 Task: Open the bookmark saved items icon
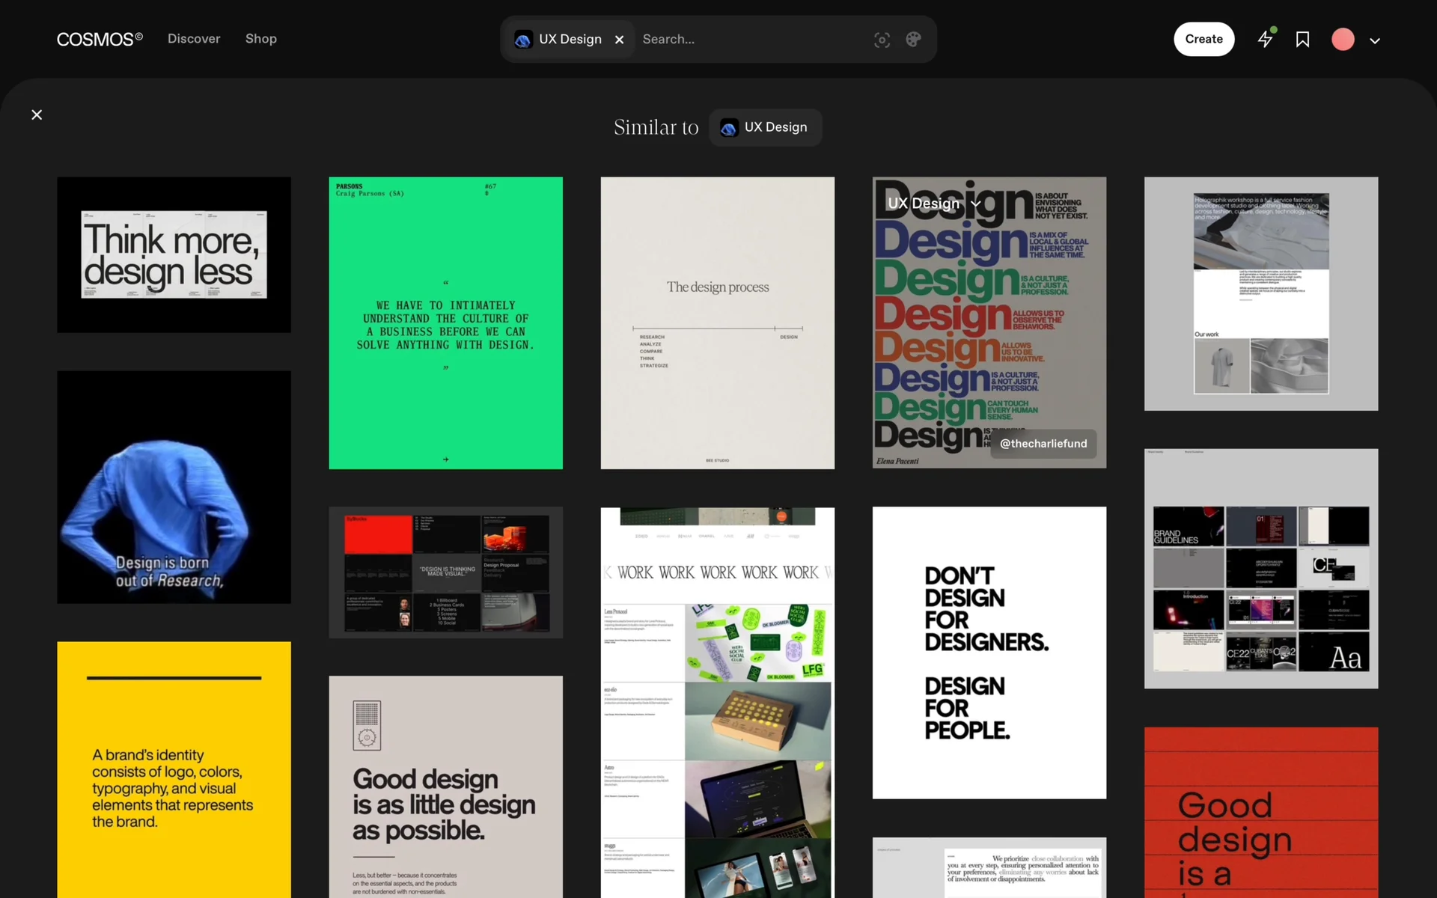pos(1302,40)
